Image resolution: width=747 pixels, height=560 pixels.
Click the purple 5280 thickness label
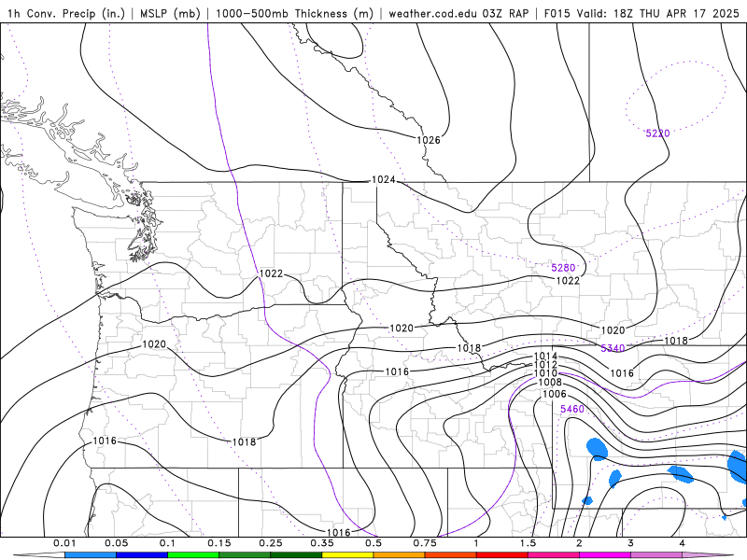coord(563,268)
